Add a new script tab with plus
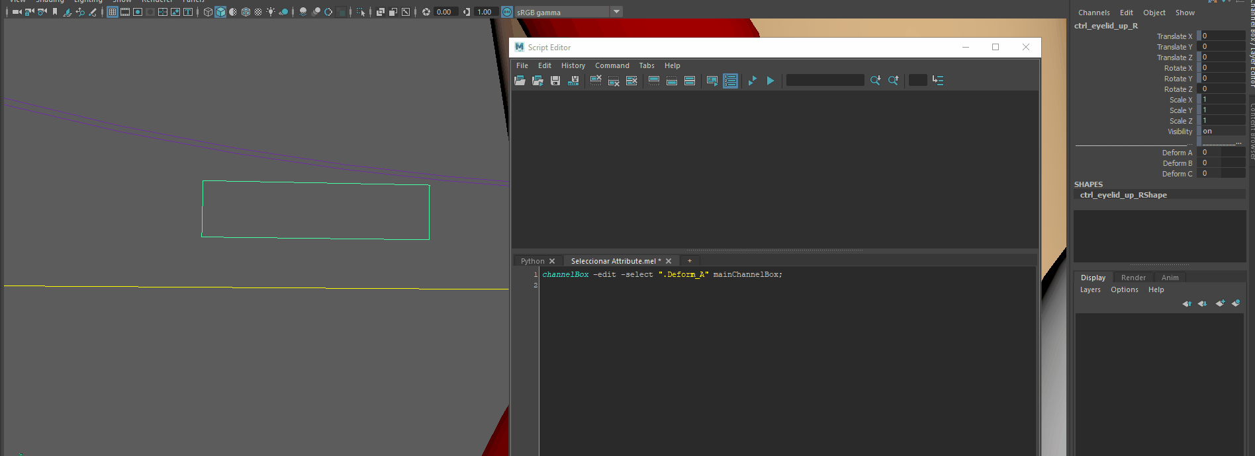 tap(689, 261)
